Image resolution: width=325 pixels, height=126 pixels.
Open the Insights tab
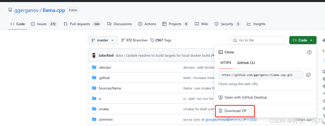coord(256,24)
